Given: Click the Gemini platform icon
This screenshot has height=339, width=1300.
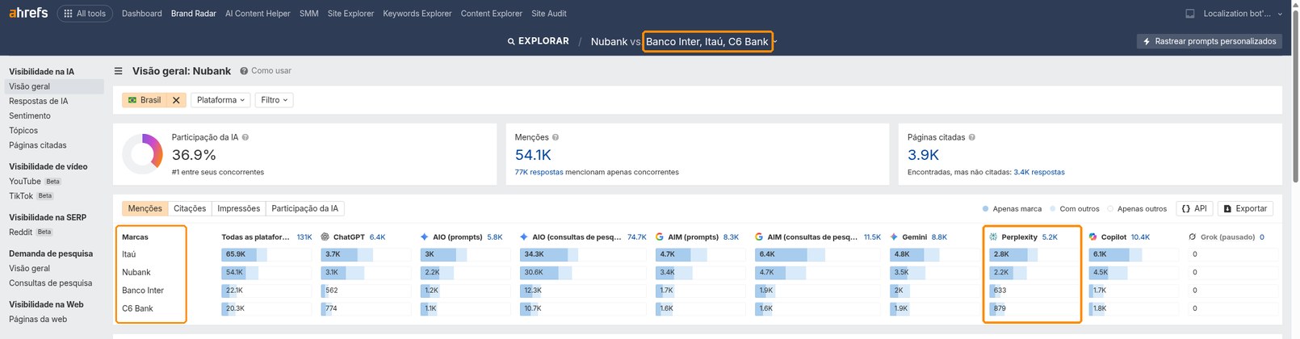Looking at the screenshot, I should pos(894,237).
